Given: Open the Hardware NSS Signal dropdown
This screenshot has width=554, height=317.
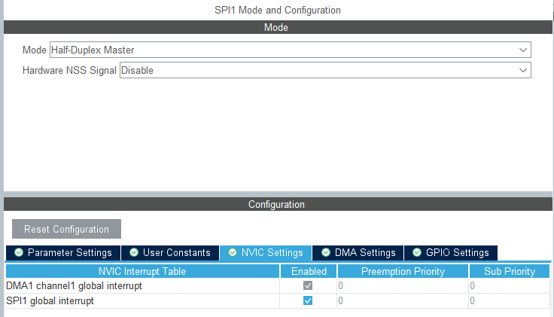Looking at the screenshot, I should 325,70.
